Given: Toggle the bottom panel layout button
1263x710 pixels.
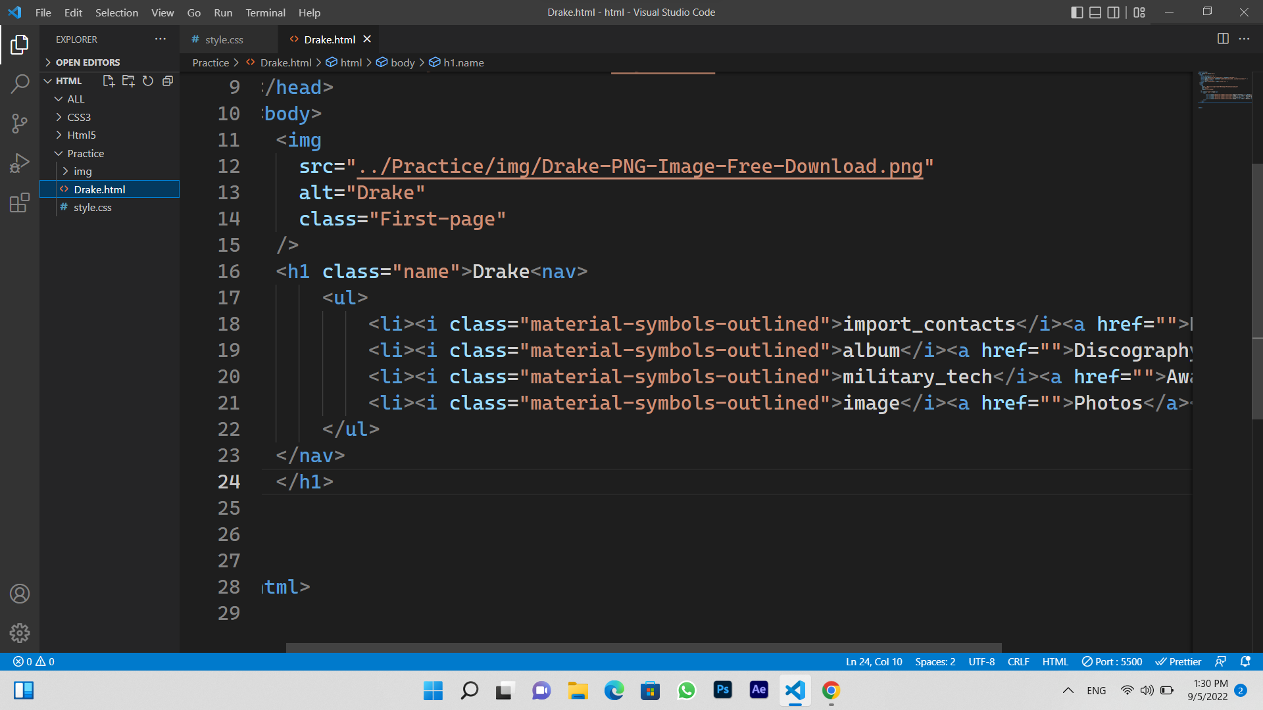Looking at the screenshot, I should click(x=1095, y=12).
